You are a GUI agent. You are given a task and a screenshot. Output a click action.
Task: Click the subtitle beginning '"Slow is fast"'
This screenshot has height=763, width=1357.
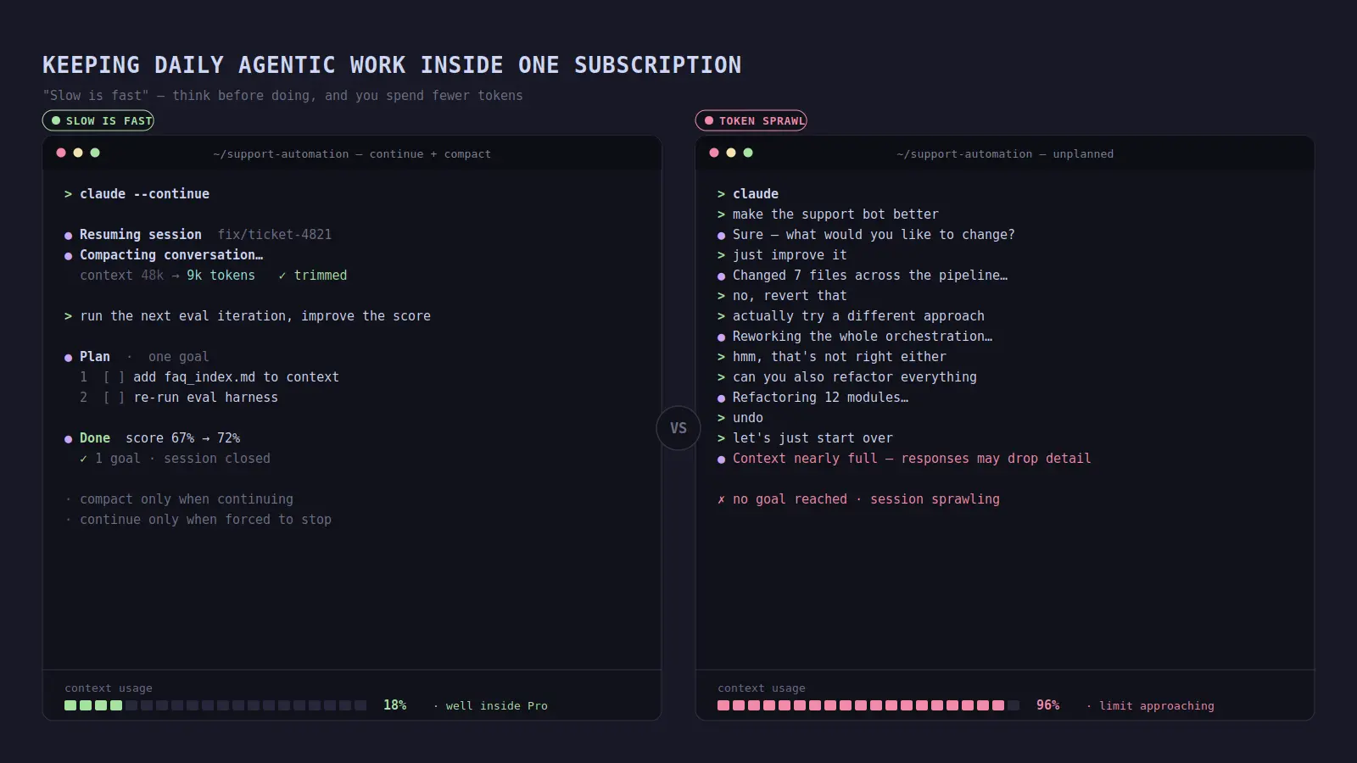pos(283,96)
